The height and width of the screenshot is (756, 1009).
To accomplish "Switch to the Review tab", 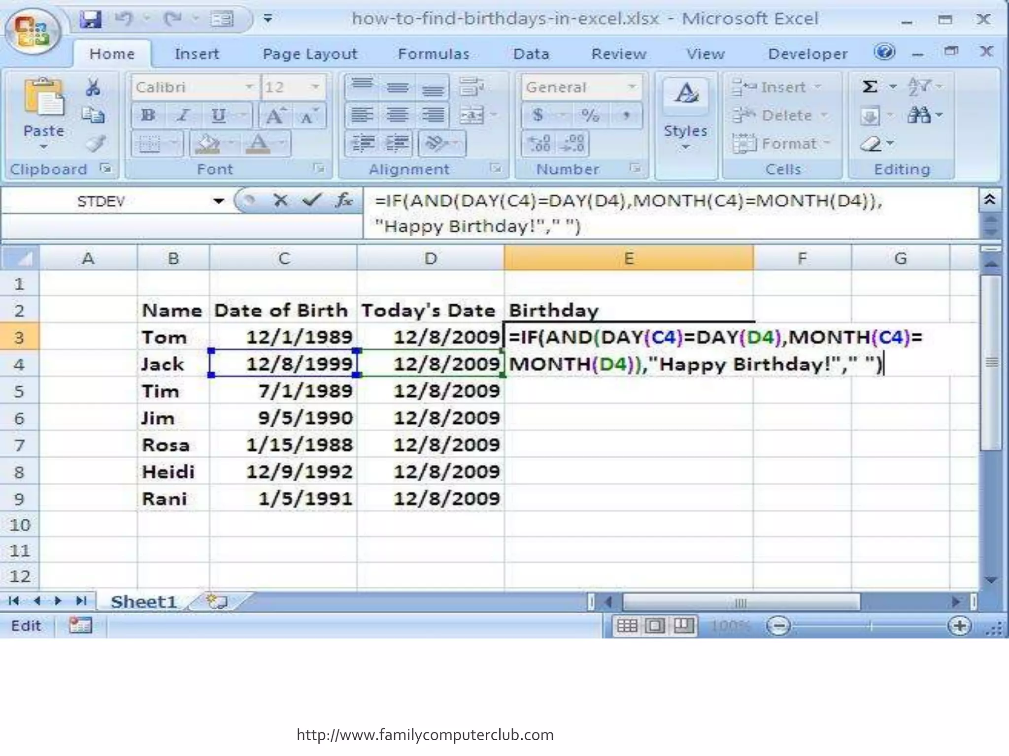I will click(x=619, y=54).
